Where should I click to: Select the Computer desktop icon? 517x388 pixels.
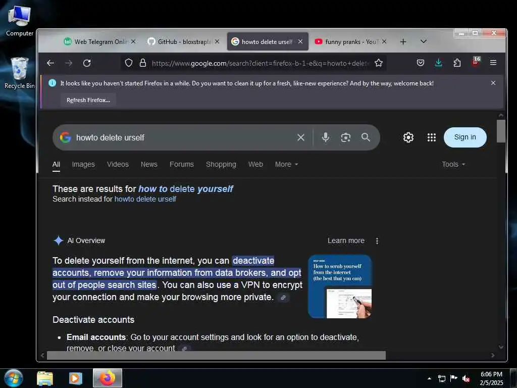20,21
